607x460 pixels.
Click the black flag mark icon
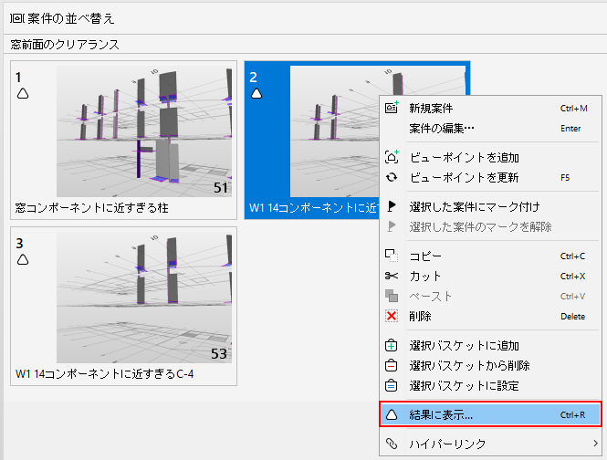(392, 206)
